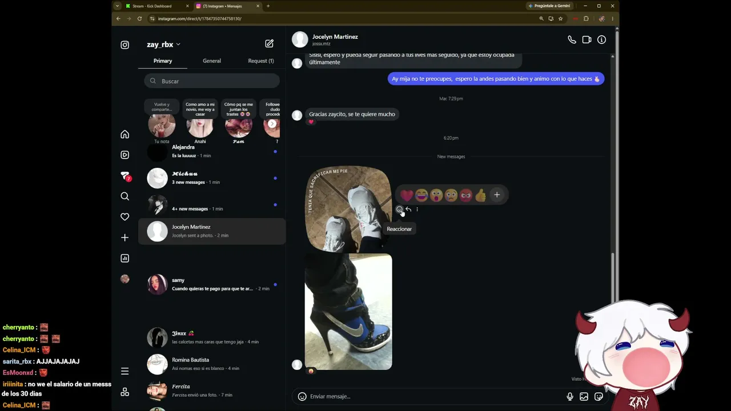
Task: Click the heart reaction under Gracias zaycito message
Action: 311,122
